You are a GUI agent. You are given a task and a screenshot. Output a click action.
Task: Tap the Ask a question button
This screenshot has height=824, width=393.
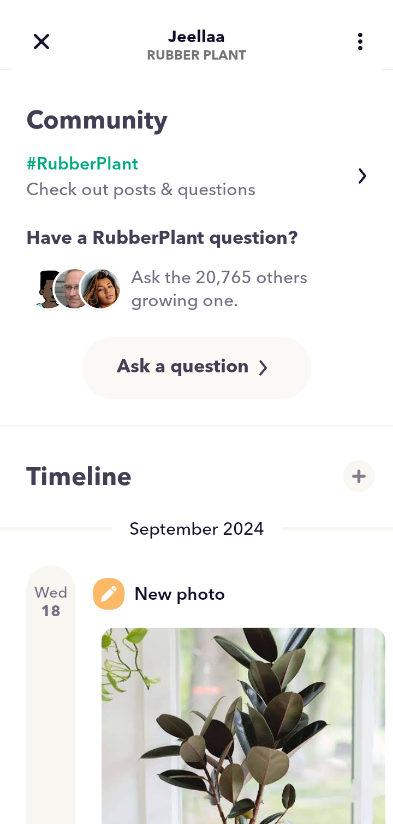tap(196, 367)
